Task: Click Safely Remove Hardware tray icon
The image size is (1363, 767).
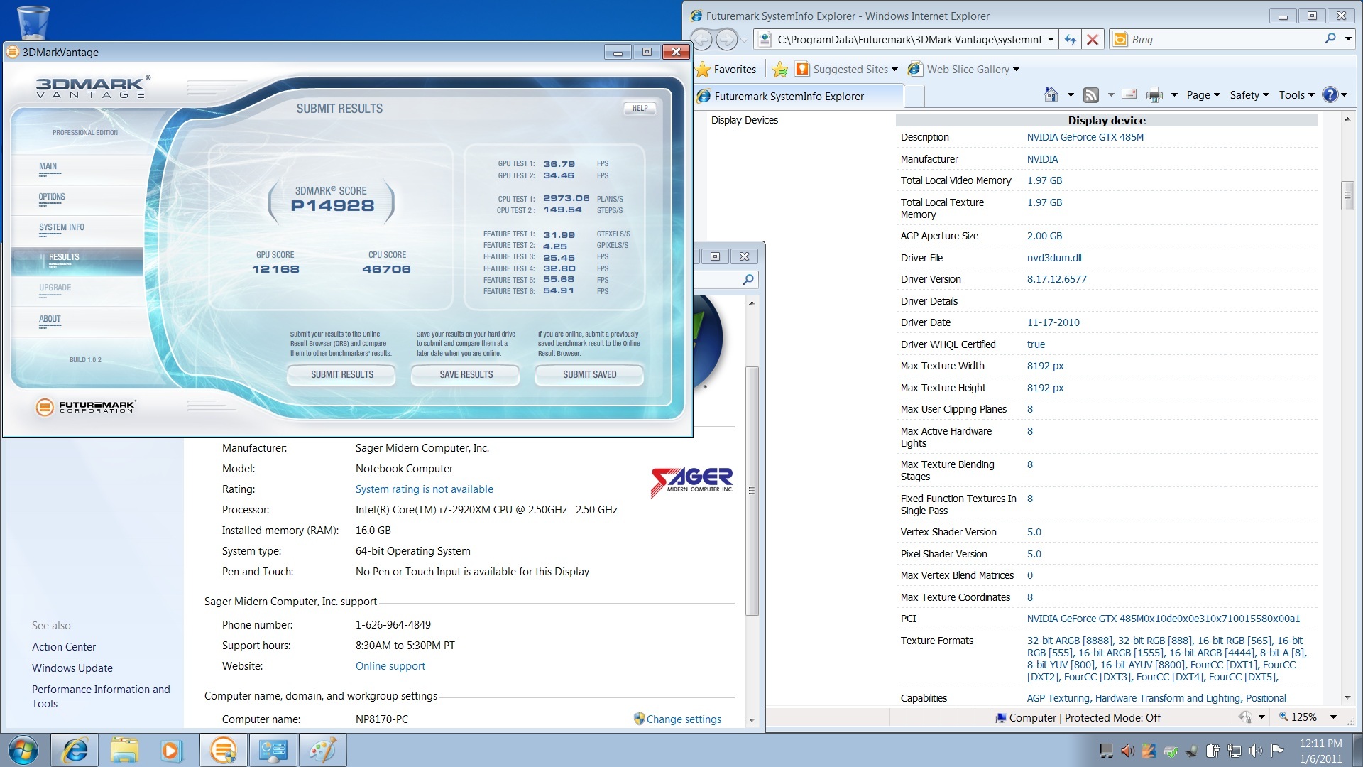Action: click(x=1171, y=751)
